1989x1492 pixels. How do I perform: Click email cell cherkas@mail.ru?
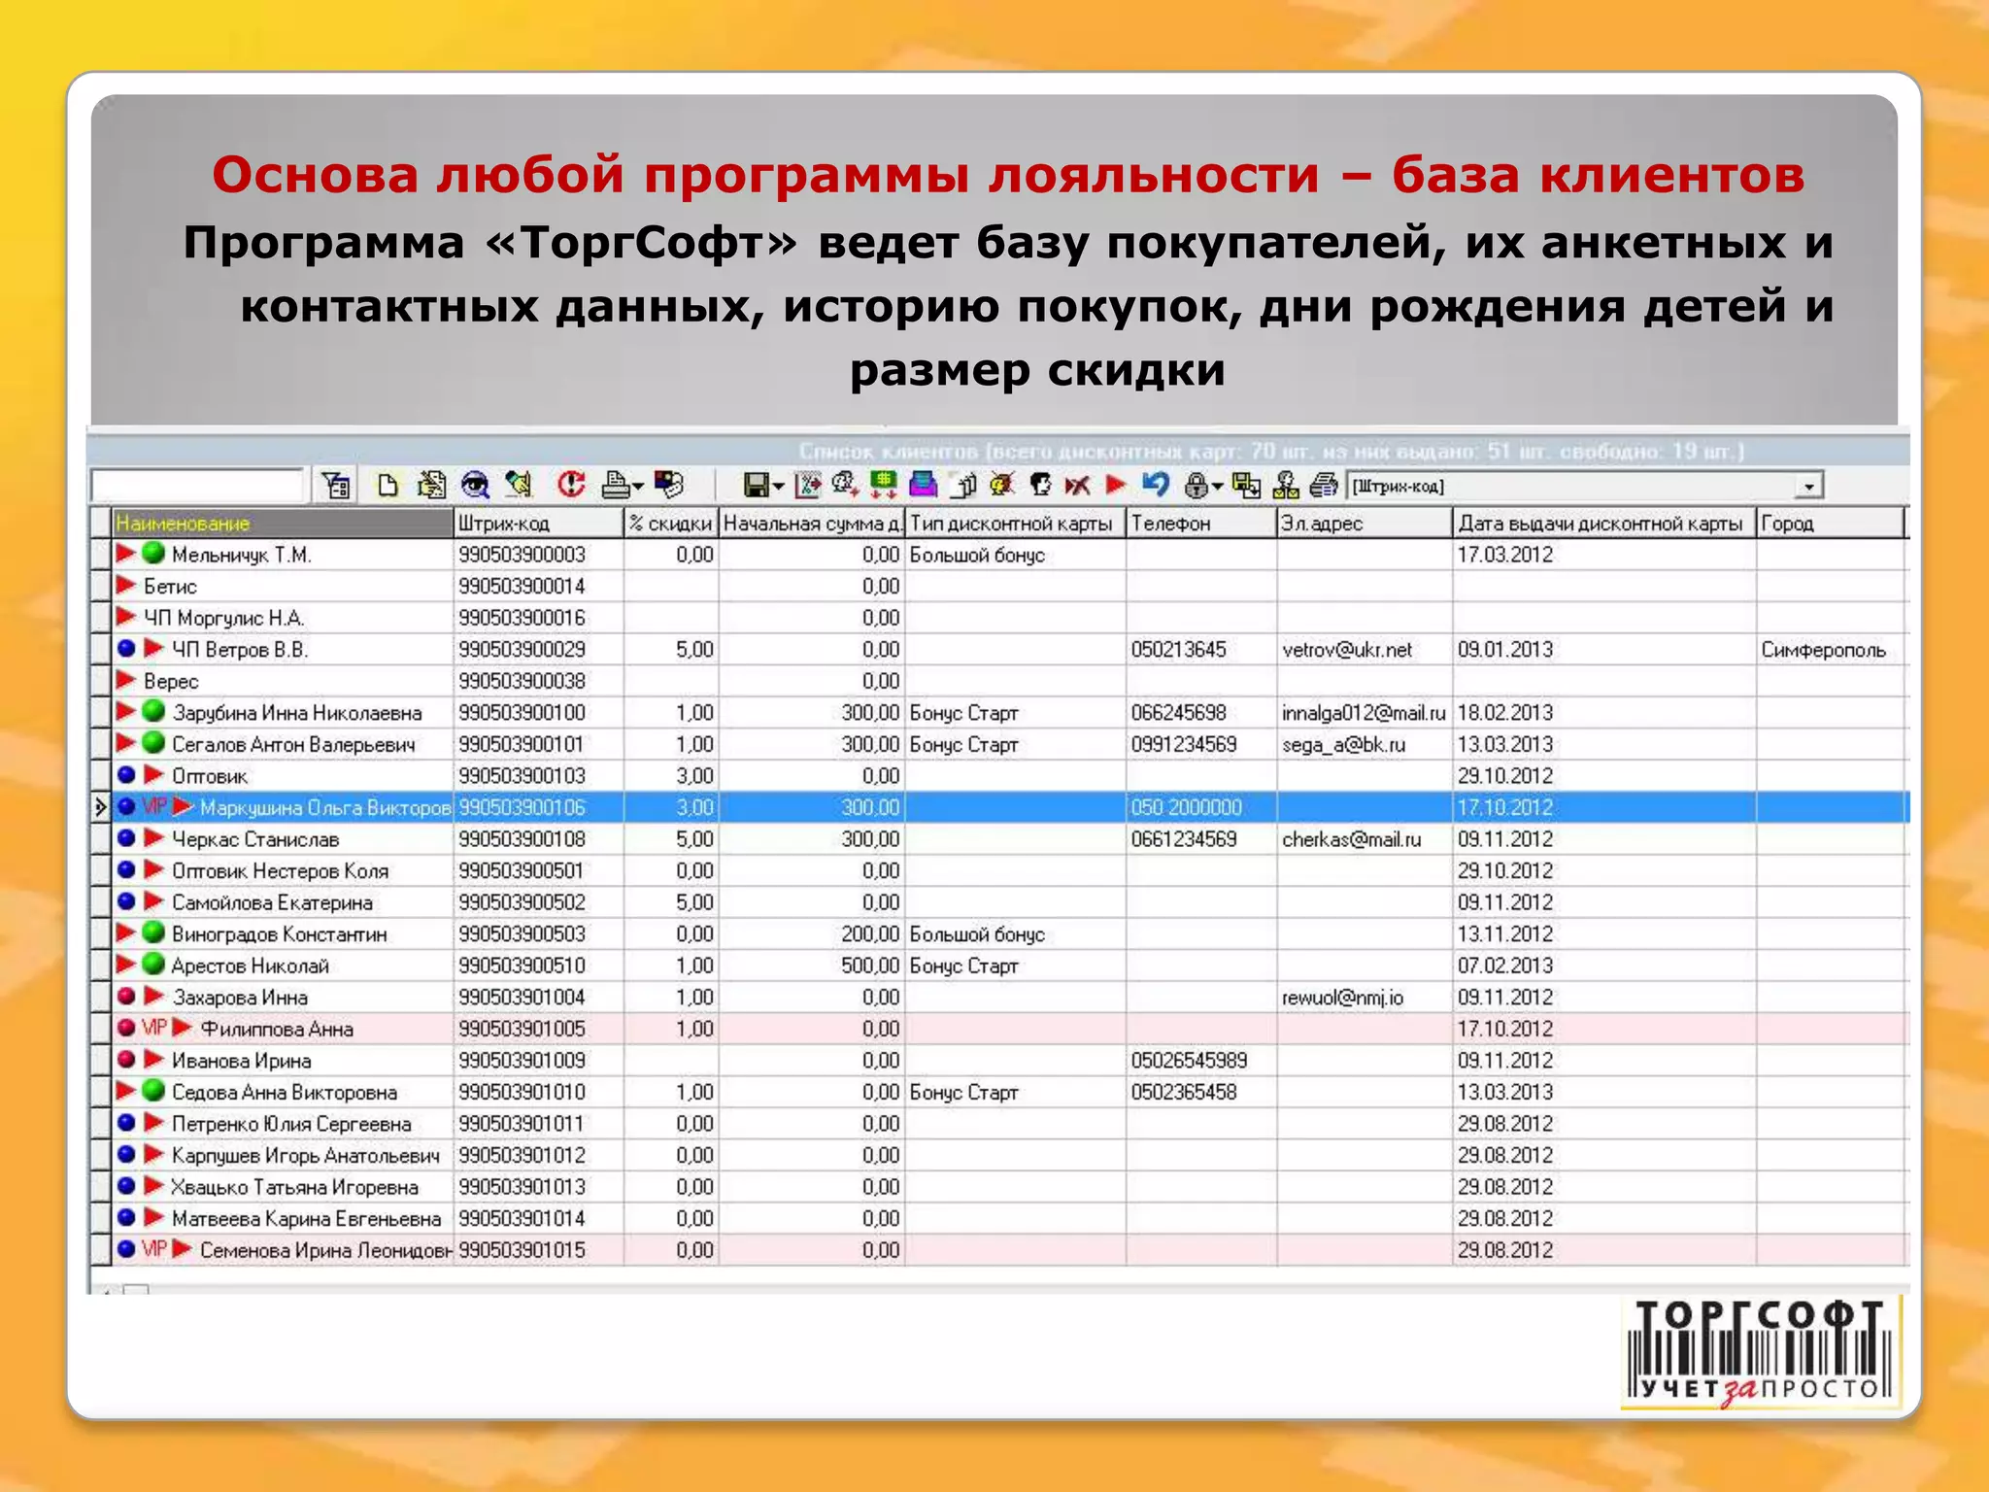point(1365,839)
